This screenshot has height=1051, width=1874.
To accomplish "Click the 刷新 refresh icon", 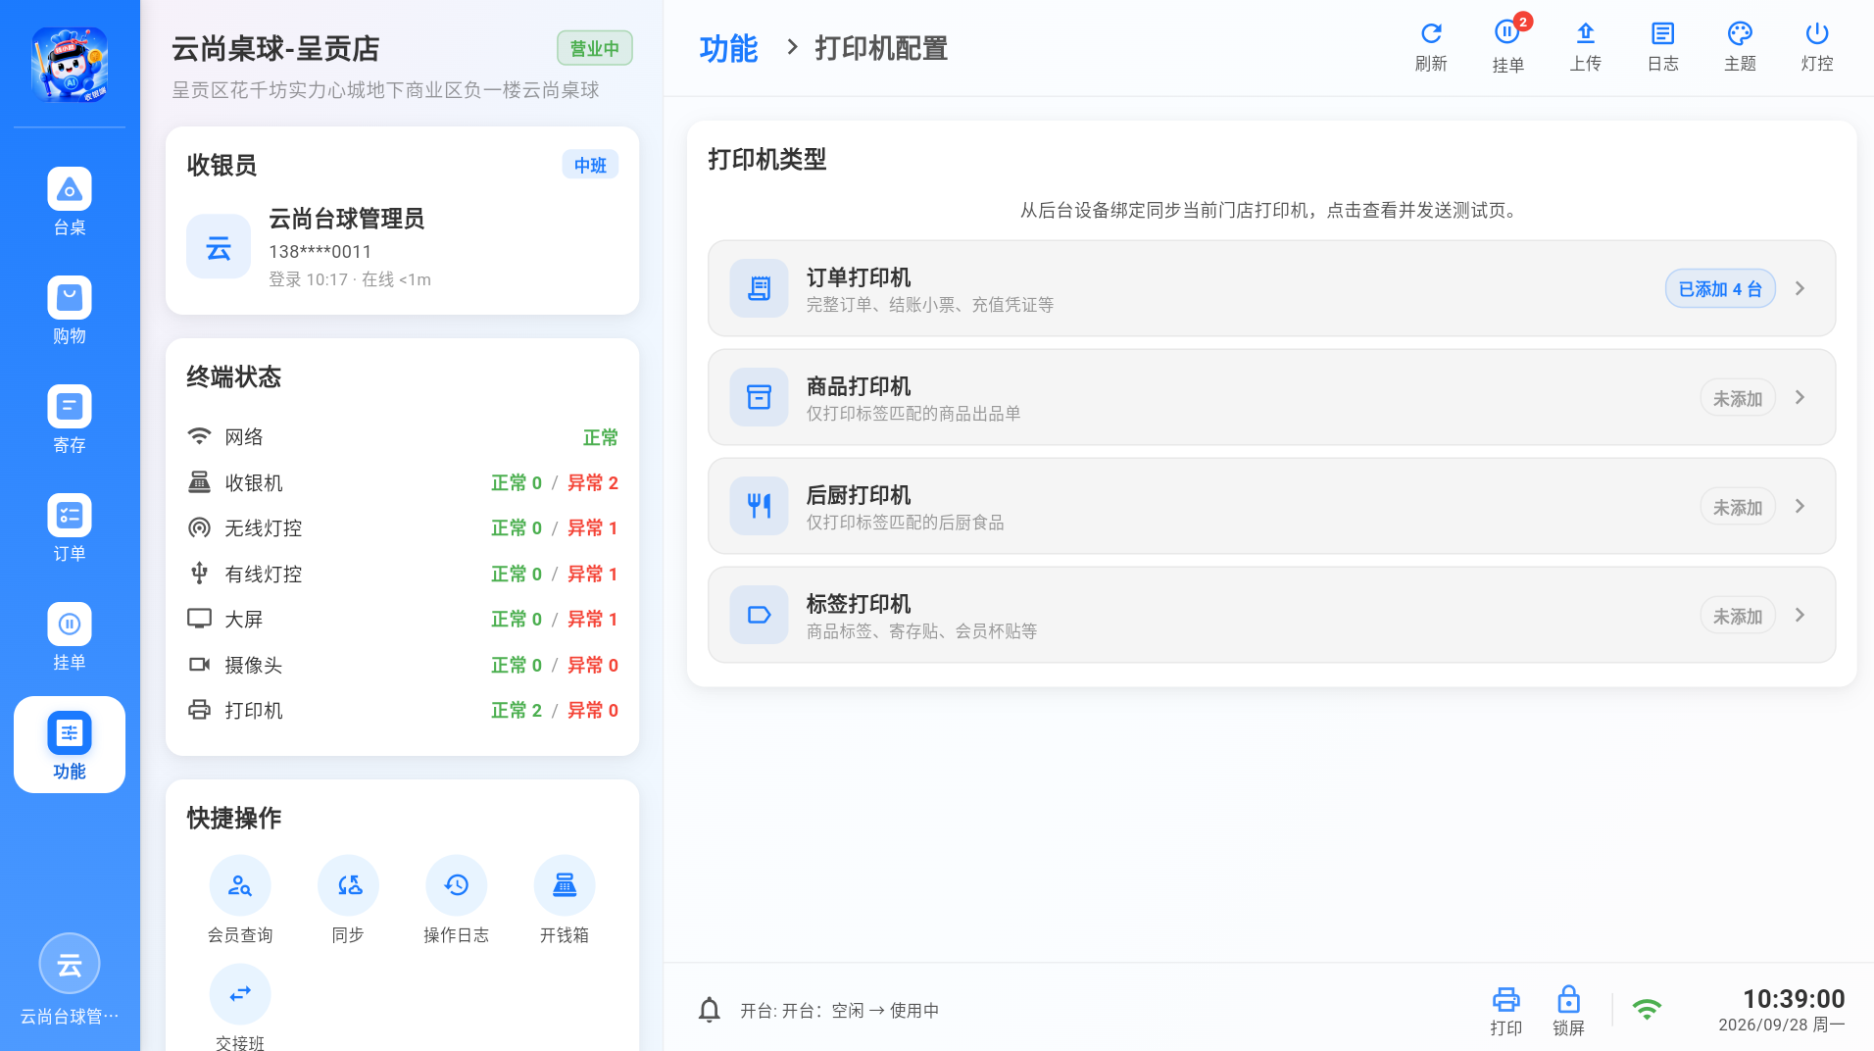I will coord(1431,47).
